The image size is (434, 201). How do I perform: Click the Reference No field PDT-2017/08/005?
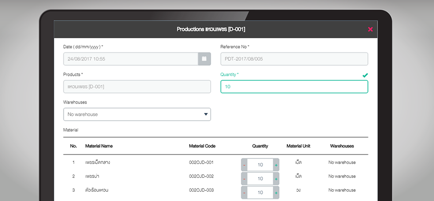pyautogui.click(x=294, y=59)
